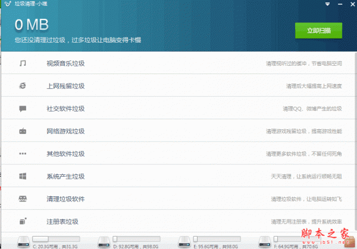Click the IE browser icon for 上网残留垃圾
357x249 pixels.
tap(23, 86)
